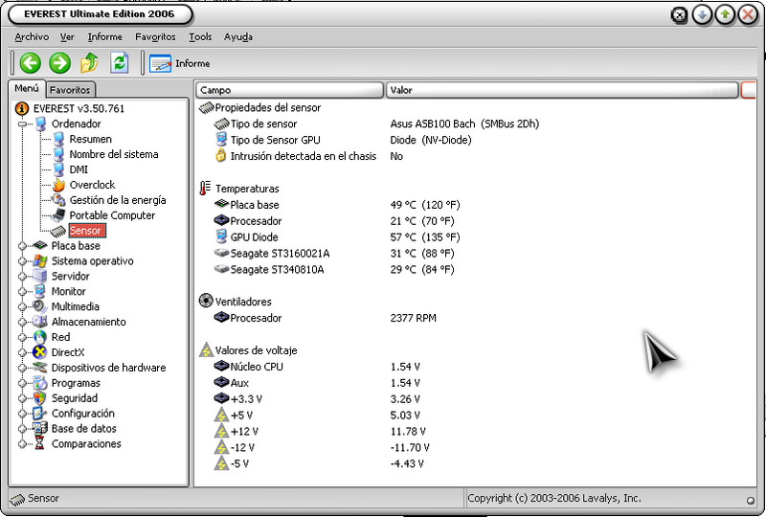Select the GPU Diode temperature row
Image resolution: width=766 pixels, height=517 pixels.
coord(337,237)
